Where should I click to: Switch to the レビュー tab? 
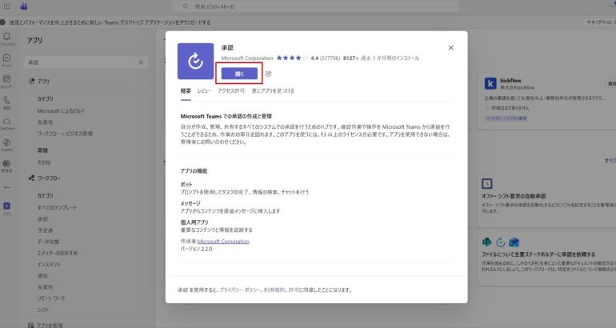click(x=205, y=91)
